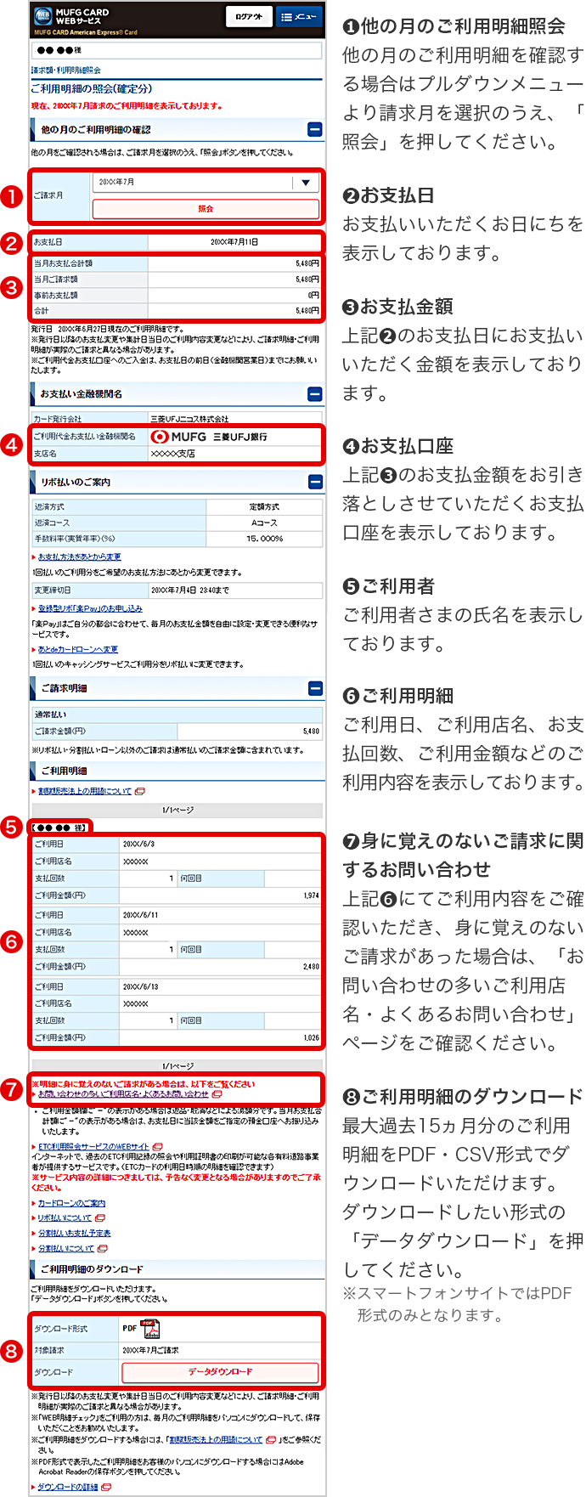The image size is (586, 1497).
Task: Collapse the お支払い金融機関名 section
Action: click(314, 394)
